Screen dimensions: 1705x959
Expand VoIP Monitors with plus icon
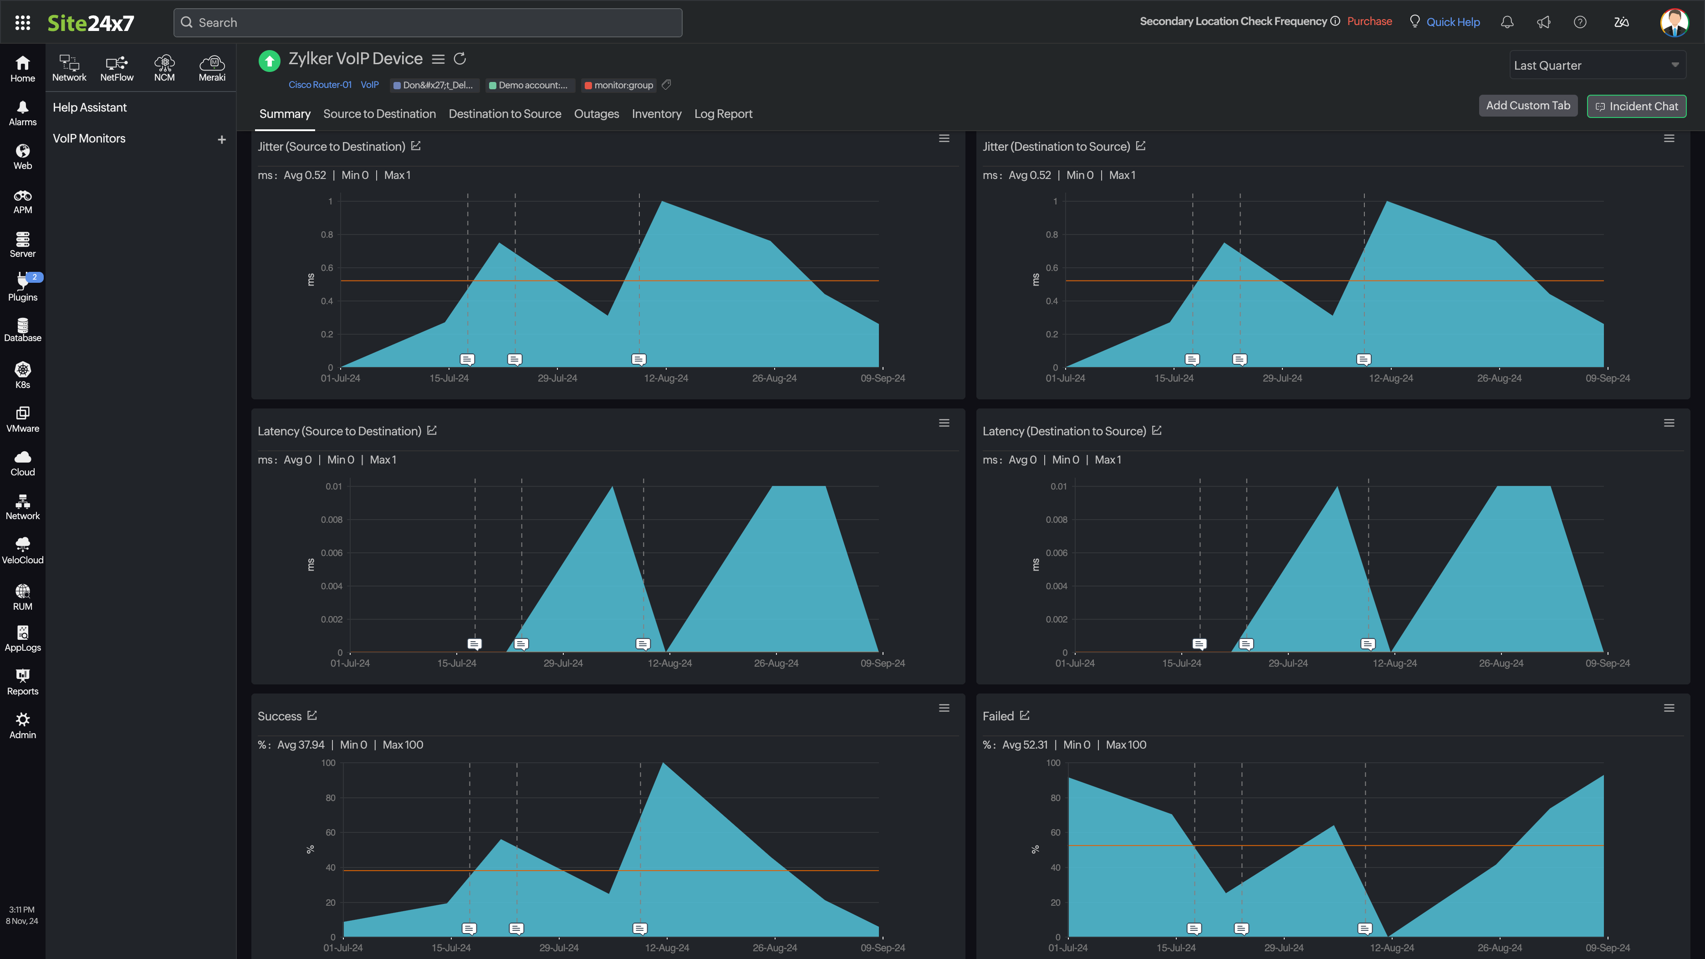tap(222, 139)
